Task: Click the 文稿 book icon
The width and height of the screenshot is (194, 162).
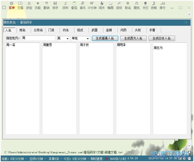Action: tap(20, 3)
